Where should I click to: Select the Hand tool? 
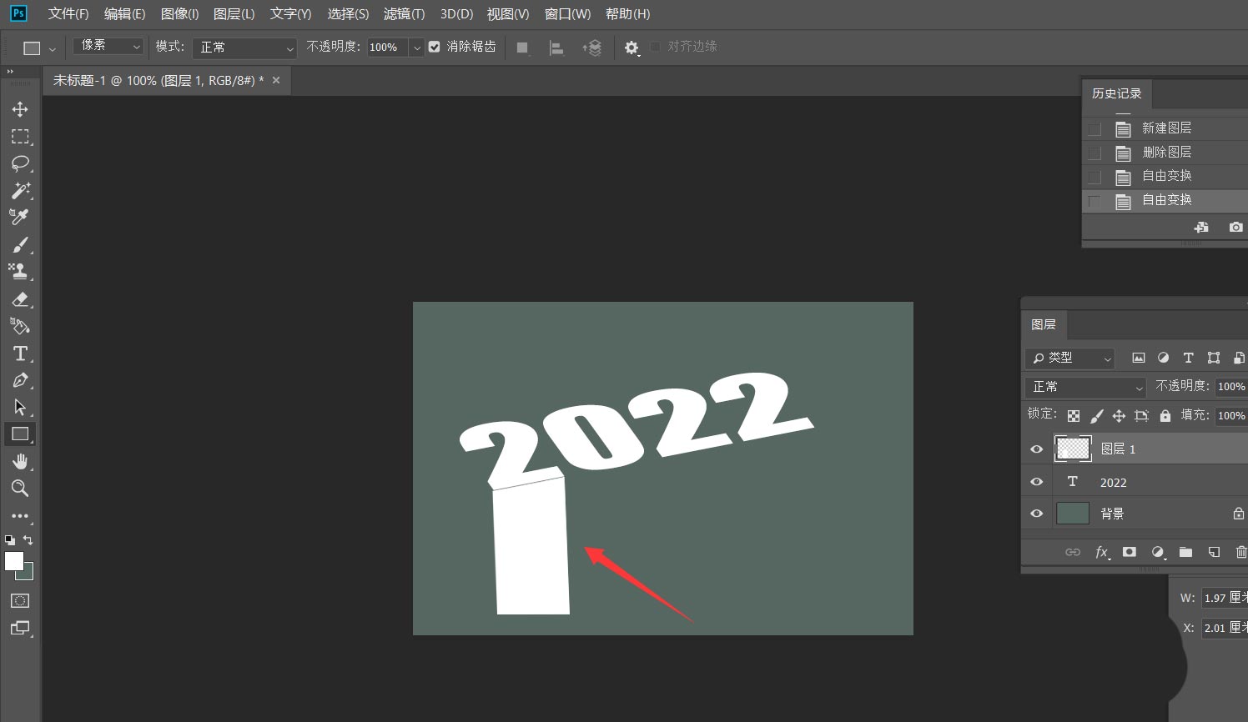pos(20,461)
